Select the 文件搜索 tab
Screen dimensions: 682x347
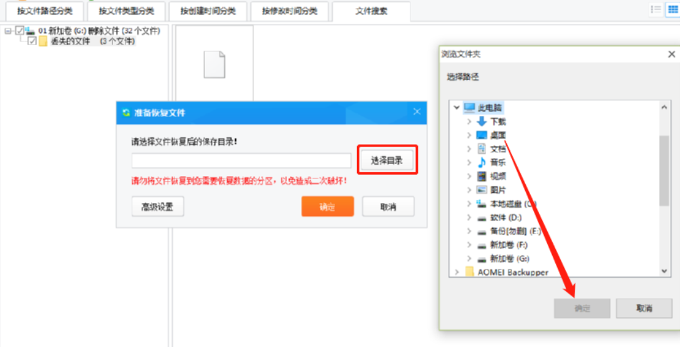coord(371,11)
